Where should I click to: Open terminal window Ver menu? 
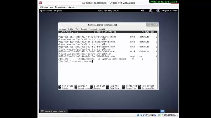pos(77,29)
